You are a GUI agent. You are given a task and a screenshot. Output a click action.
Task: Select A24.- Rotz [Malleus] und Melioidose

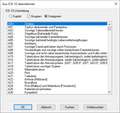57,86
